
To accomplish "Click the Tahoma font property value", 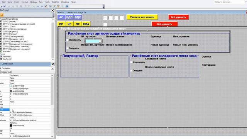I will tap(13, 123).
